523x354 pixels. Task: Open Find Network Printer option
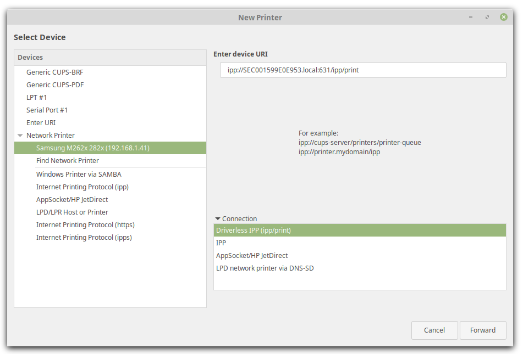68,161
